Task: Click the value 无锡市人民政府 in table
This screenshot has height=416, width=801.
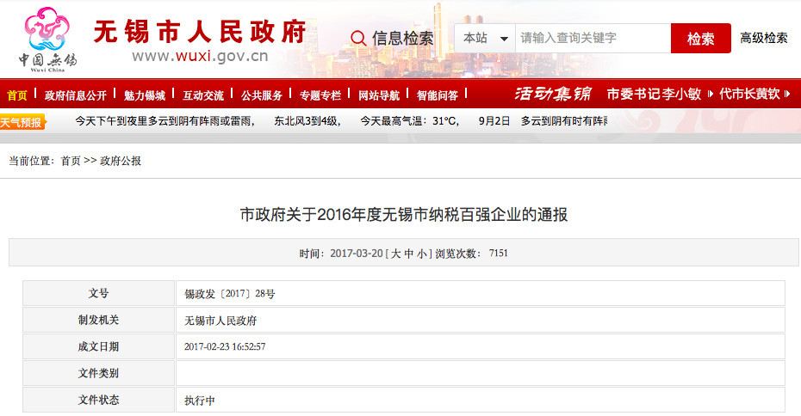Action: click(220, 320)
